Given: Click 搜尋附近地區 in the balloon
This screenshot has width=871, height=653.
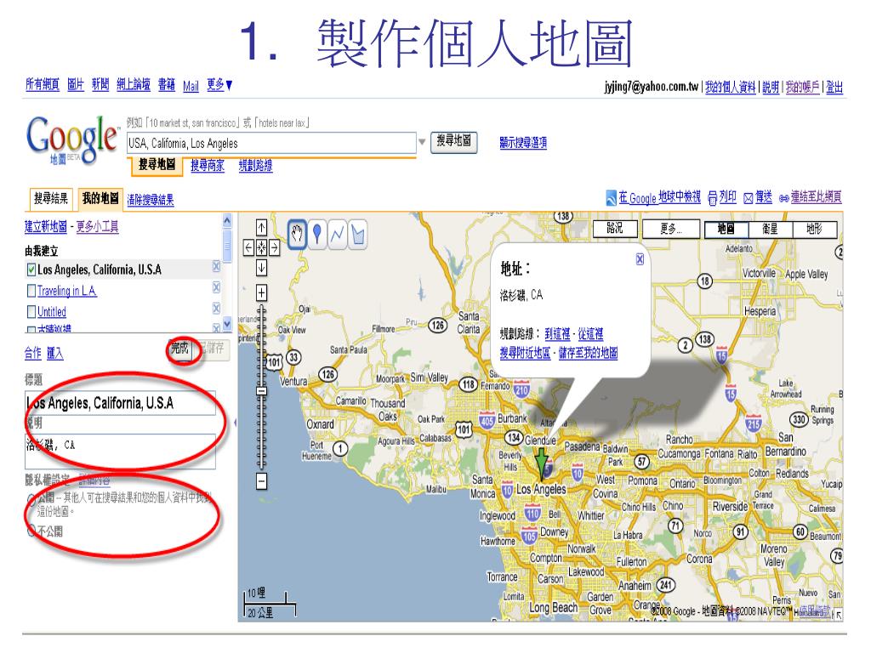Looking at the screenshot, I should [x=525, y=353].
